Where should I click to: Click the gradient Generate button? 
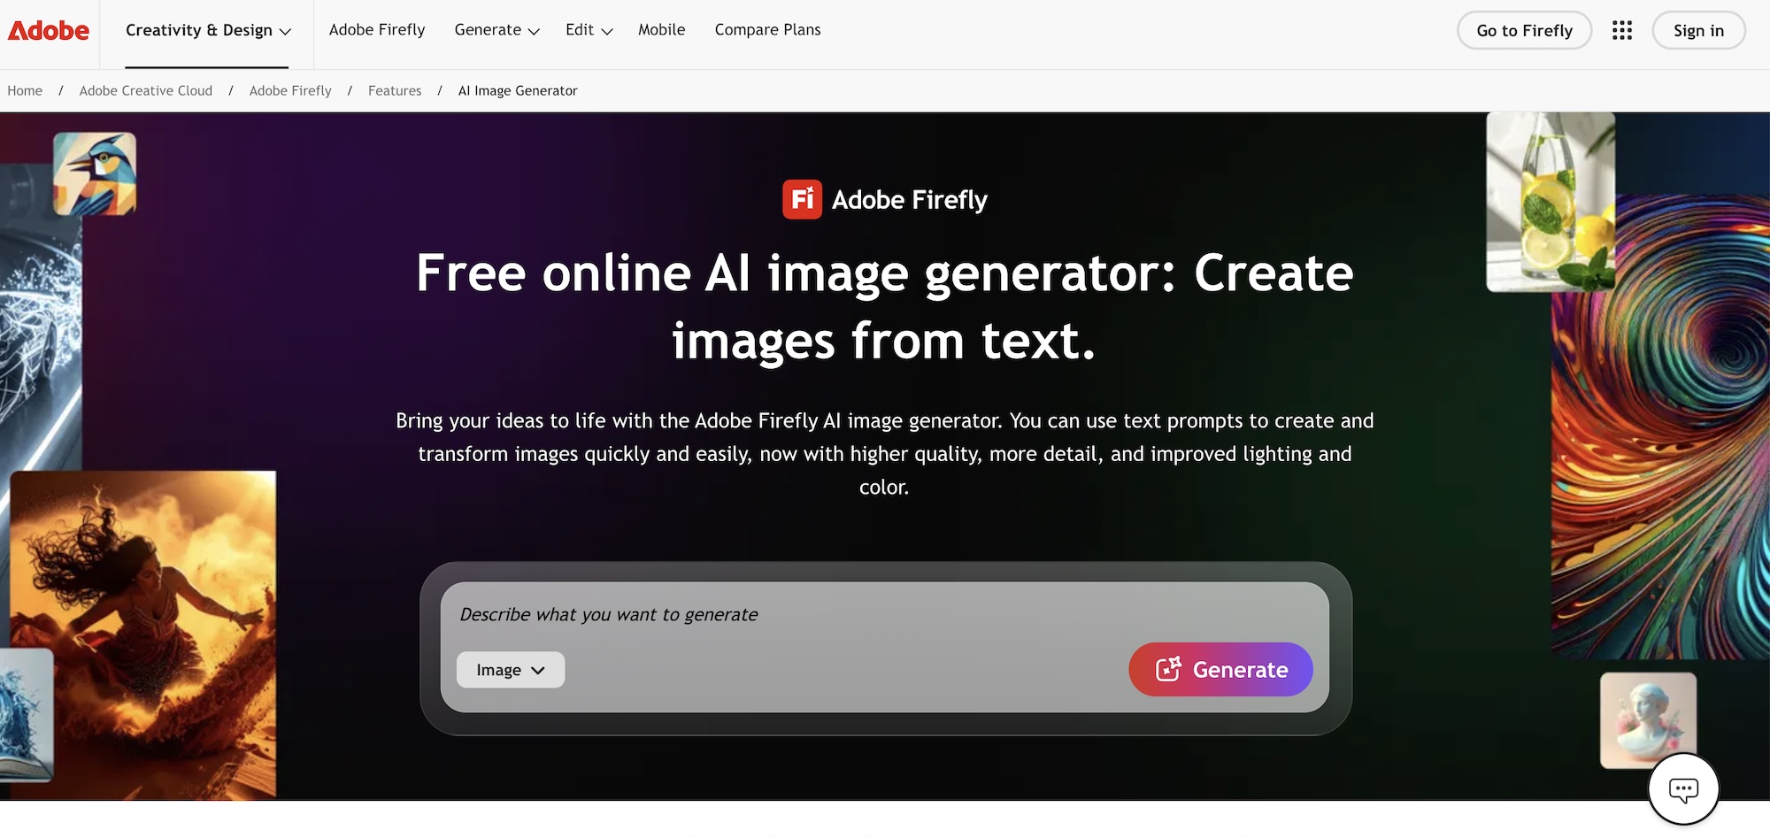1220,669
